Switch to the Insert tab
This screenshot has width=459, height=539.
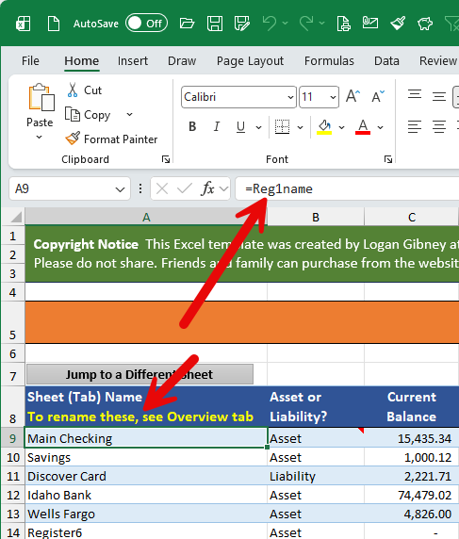point(133,61)
